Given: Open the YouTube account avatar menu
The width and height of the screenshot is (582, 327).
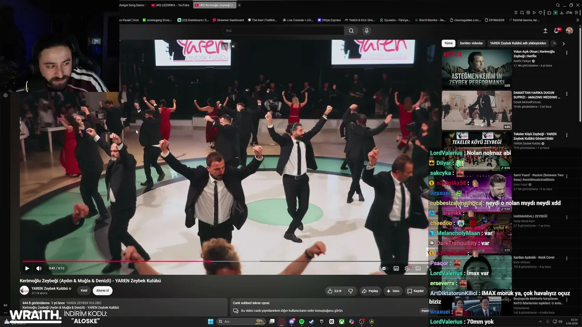Looking at the screenshot, I should 569,30.
